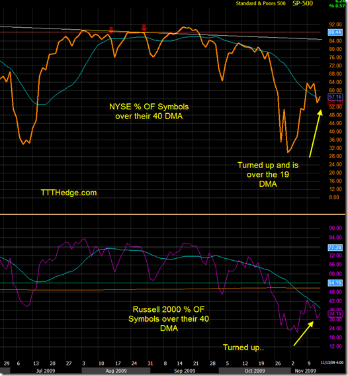The height and width of the screenshot is (376, 348).
Task: Click 64.00 on the upper price scale
Action: click(x=335, y=82)
